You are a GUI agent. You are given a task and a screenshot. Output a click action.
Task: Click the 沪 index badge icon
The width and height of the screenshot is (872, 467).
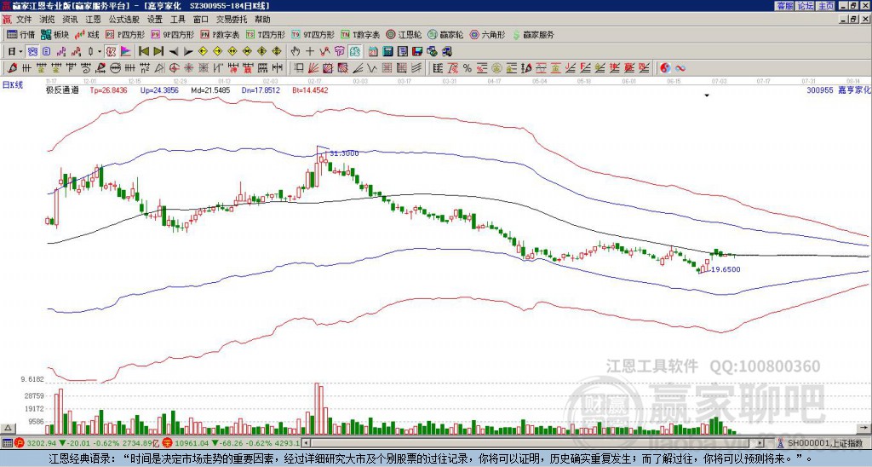pyautogui.click(x=20, y=443)
